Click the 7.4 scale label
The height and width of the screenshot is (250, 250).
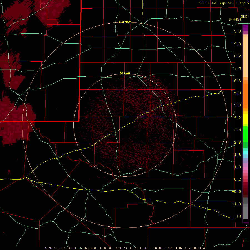pyautogui.click(x=237, y=68)
